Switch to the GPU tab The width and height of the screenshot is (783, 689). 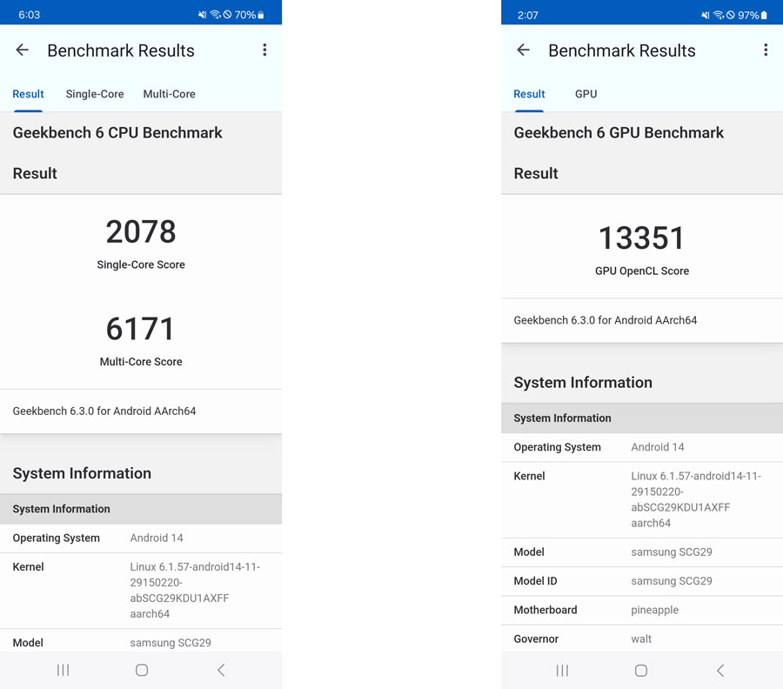[x=586, y=94]
